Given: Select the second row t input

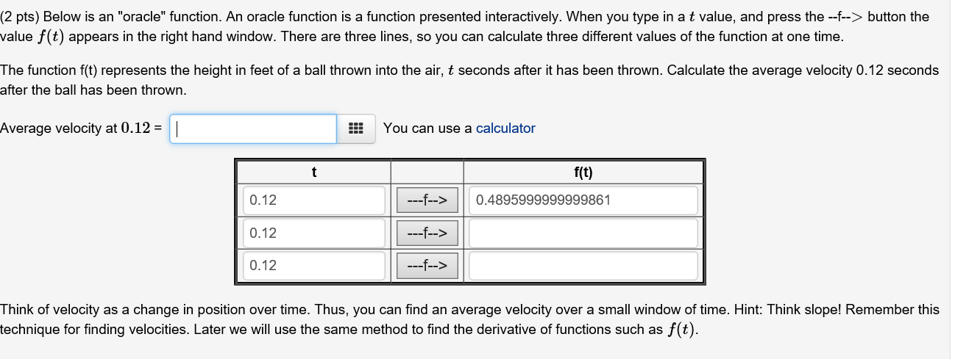Looking at the screenshot, I should coord(314,233).
